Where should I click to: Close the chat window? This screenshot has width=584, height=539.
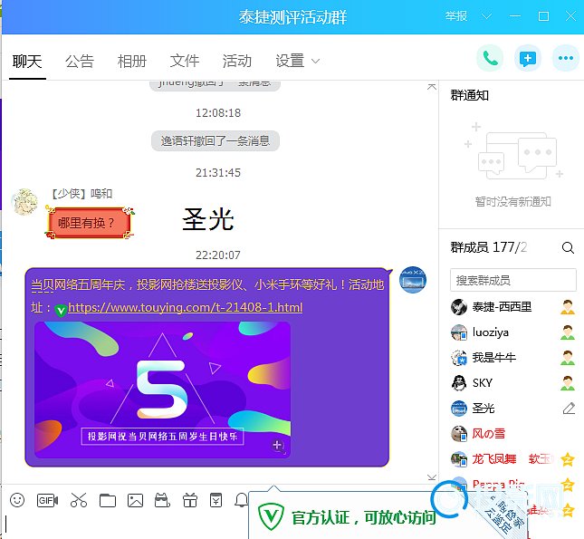(x=570, y=16)
